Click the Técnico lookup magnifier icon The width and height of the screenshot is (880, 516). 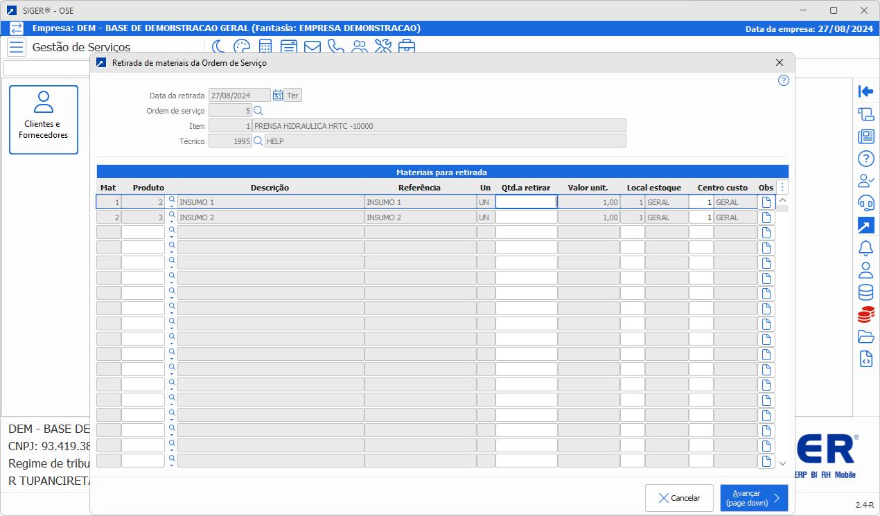pos(258,141)
